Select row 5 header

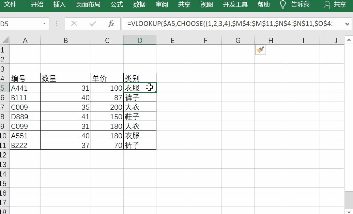pyautogui.click(x=4, y=88)
